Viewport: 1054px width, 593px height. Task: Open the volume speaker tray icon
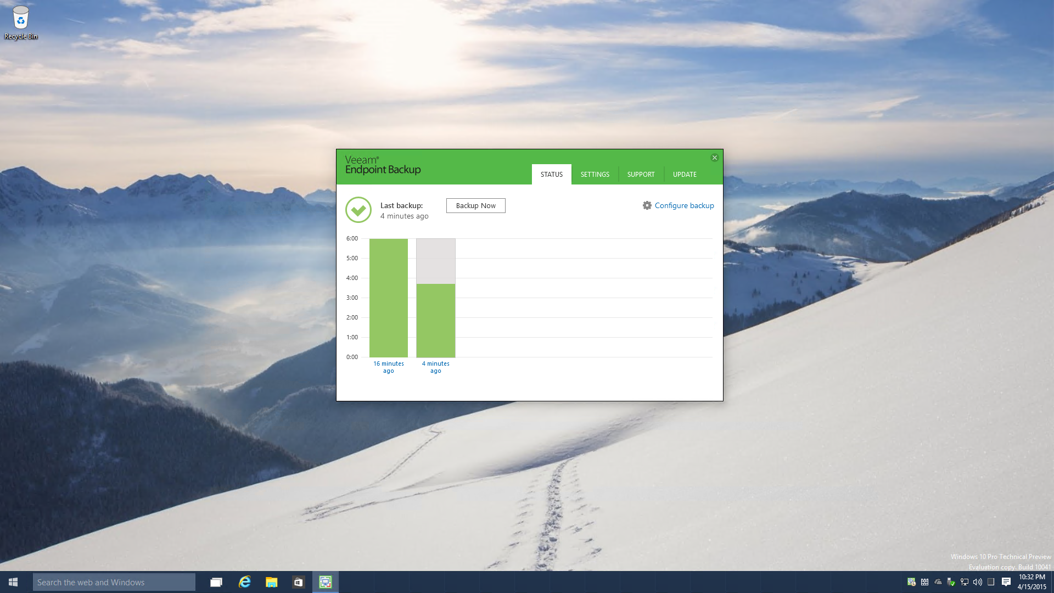[x=978, y=582]
